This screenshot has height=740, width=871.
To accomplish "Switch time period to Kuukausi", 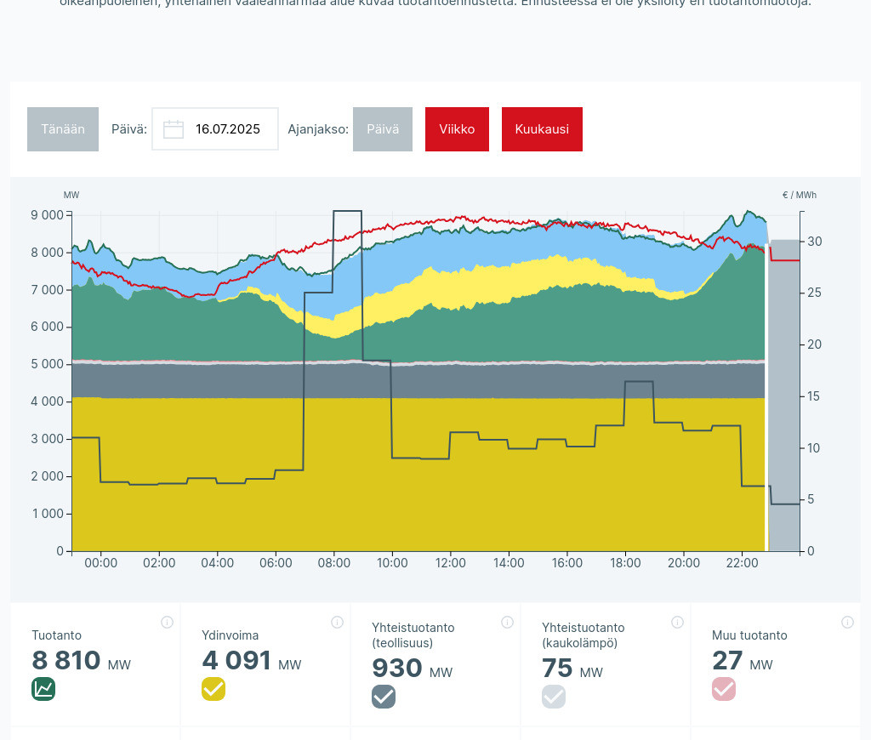I will (x=542, y=129).
